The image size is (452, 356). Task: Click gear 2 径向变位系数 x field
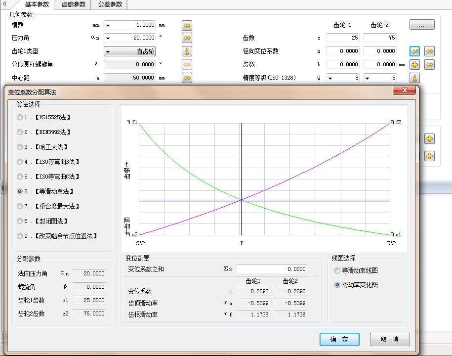380,51
